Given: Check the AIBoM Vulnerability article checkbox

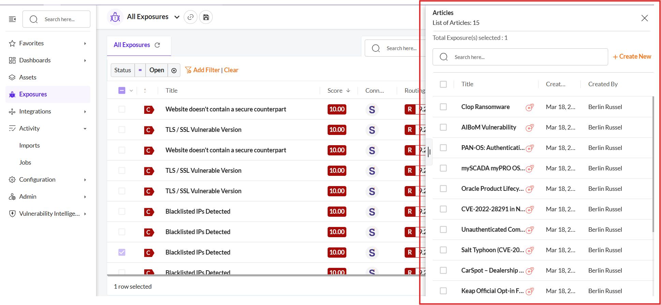Looking at the screenshot, I should (x=443, y=127).
